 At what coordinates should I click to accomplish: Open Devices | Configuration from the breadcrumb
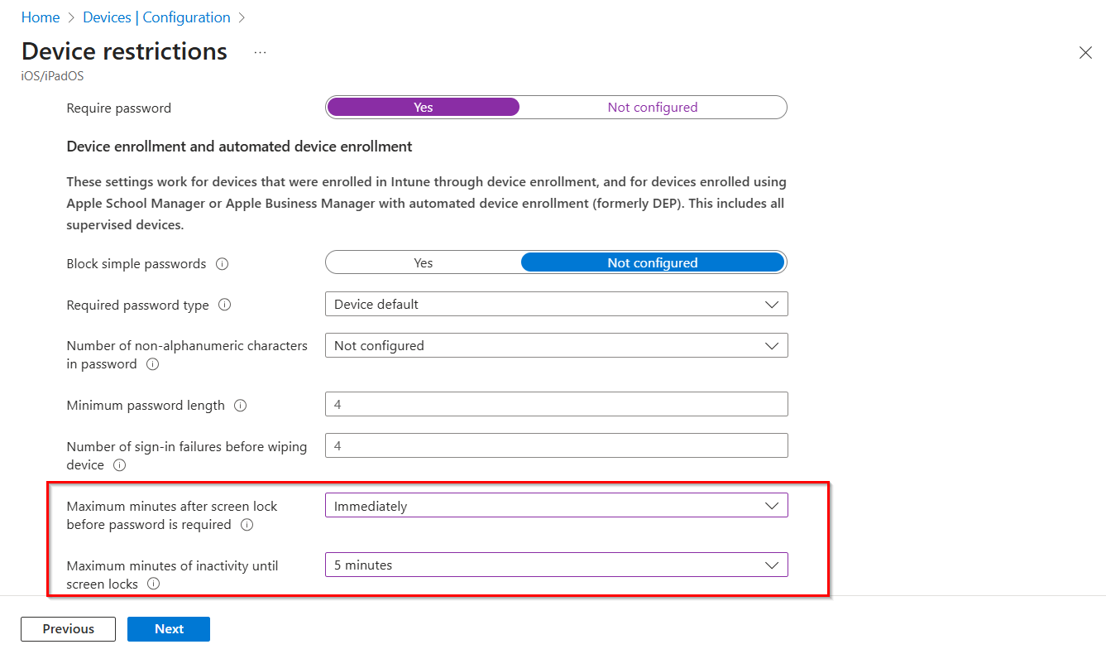point(156,17)
